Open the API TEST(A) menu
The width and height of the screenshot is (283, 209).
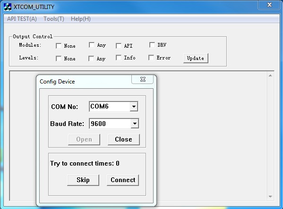pyautogui.click(x=22, y=19)
